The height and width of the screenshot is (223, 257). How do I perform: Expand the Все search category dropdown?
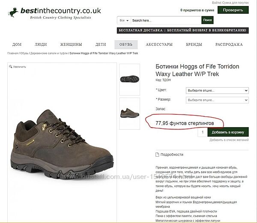pyautogui.click(x=124, y=20)
